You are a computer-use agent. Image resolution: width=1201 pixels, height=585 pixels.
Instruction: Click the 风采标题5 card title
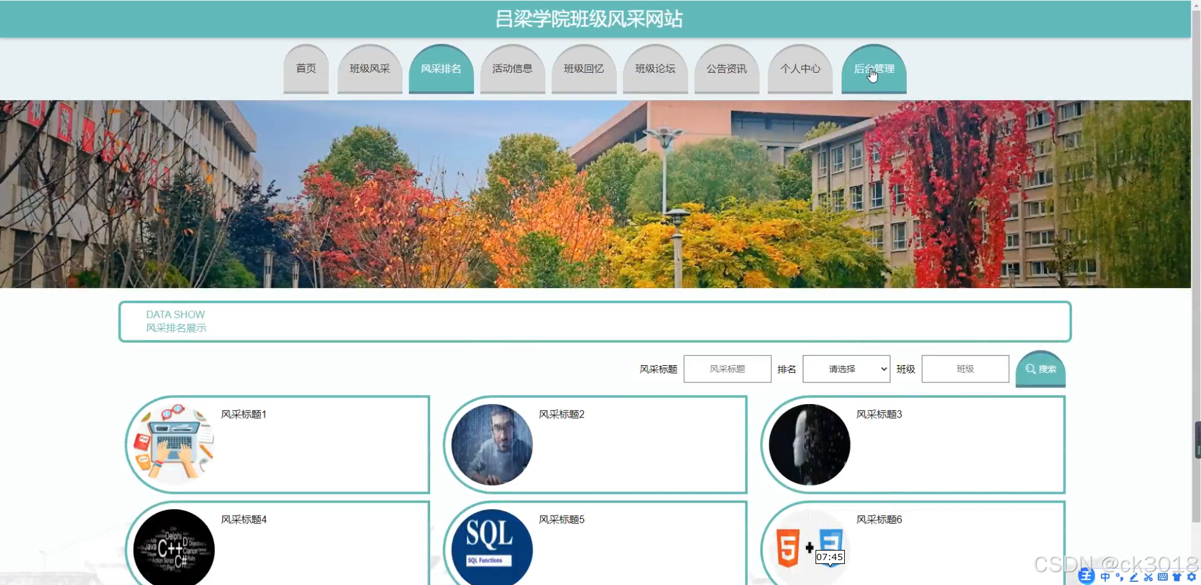point(561,519)
